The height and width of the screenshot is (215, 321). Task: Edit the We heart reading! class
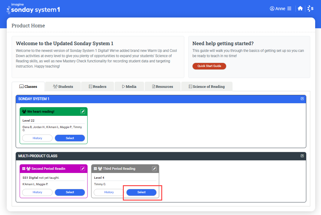click(x=83, y=111)
